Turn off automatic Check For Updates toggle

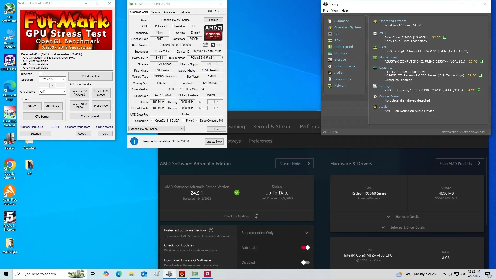point(305,247)
